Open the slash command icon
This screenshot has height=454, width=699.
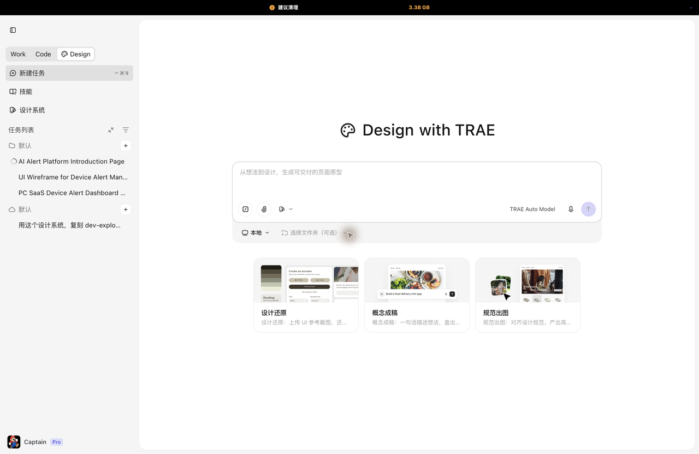point(246,209)
